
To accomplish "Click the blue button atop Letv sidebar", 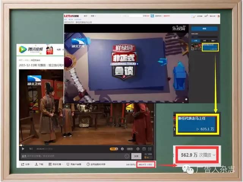I will coord(204,29).
